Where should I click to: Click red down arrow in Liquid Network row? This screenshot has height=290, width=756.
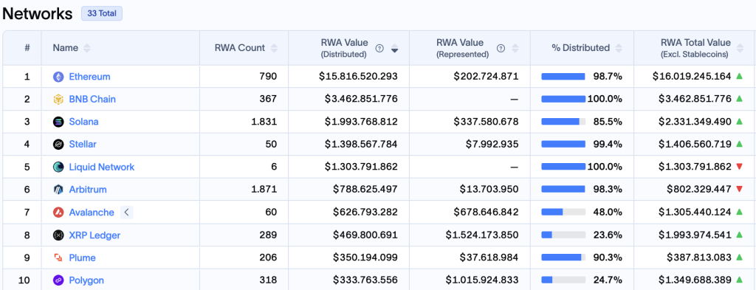(x=740, y=167)
